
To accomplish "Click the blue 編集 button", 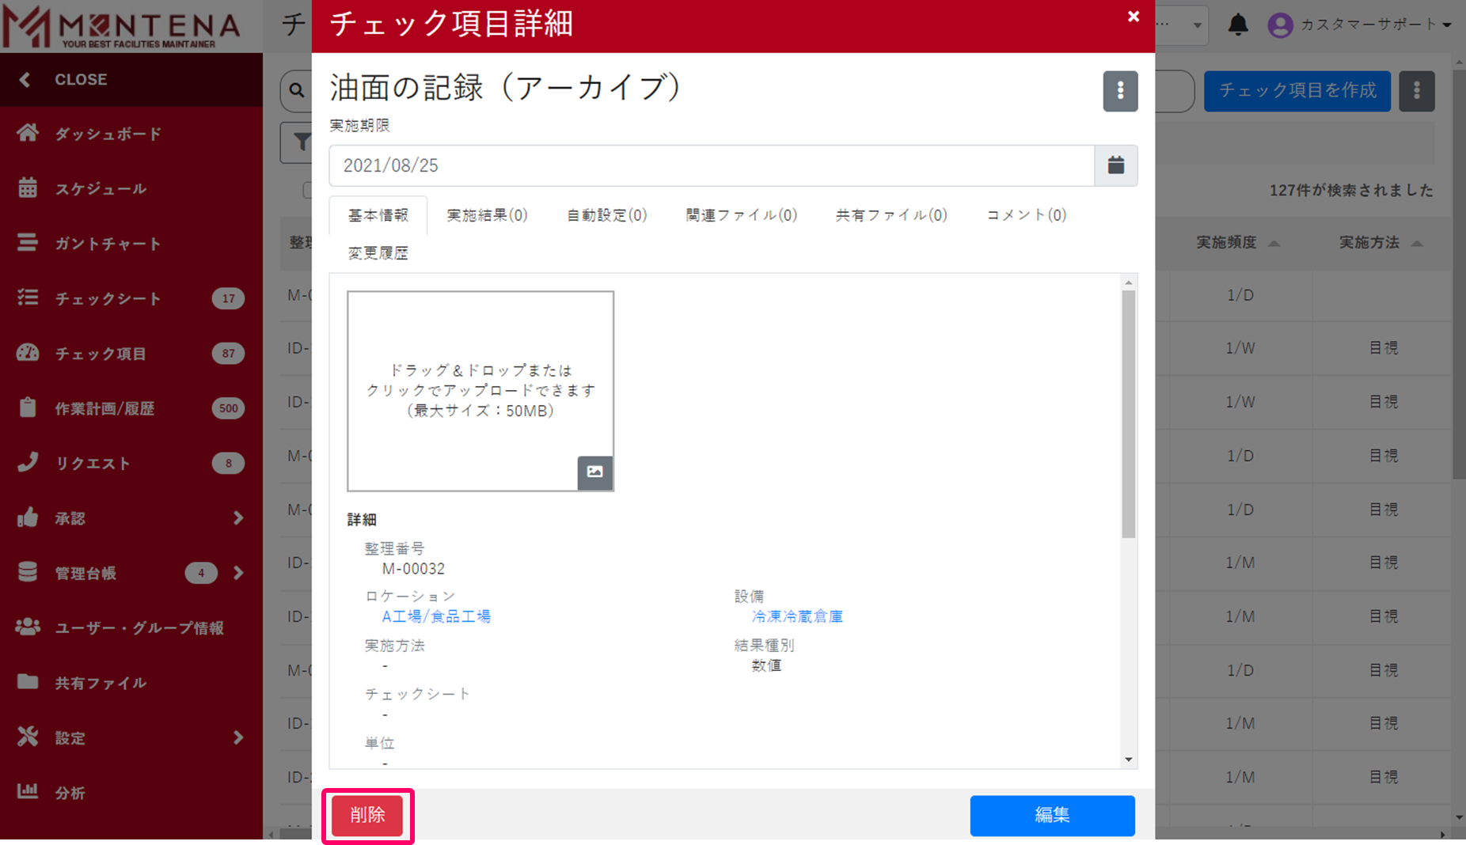I will coord(1052,815).
